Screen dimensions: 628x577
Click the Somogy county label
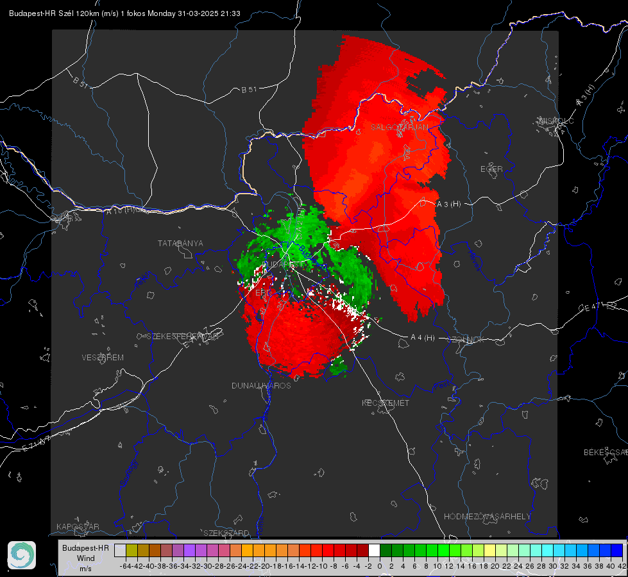[x=128, y=473]
